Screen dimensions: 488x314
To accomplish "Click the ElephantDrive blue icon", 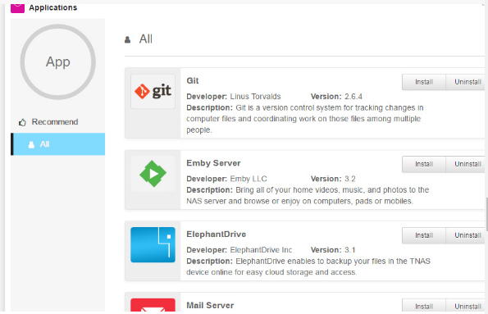I will point(153,244).
